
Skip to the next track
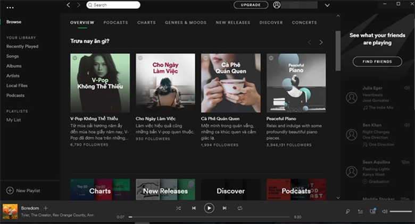pyautogui.click(x=225, y=208)
